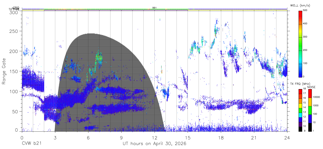Click the 10000 tick on NOISE legend
323x149 pixels.
pyautogui.click(x=316, y=97)
